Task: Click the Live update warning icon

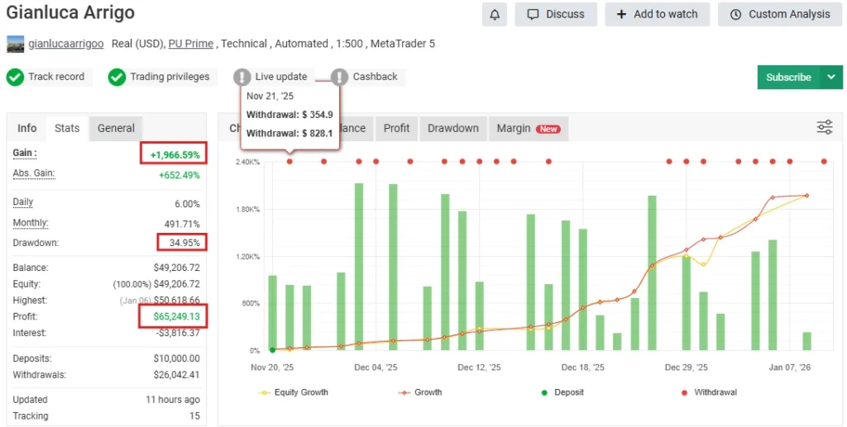Action: [242, 77]
